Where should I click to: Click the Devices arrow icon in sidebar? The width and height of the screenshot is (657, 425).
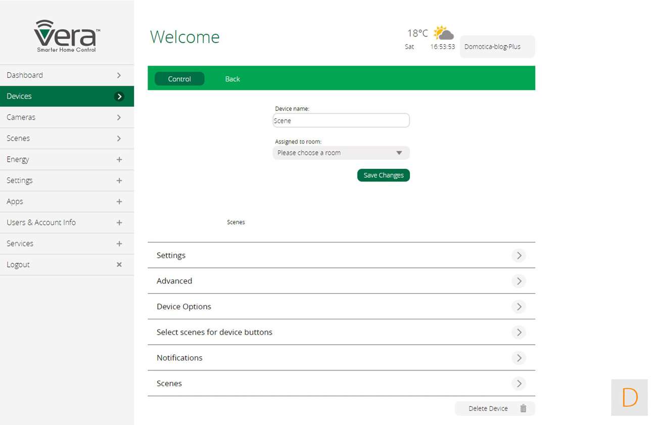119,96
